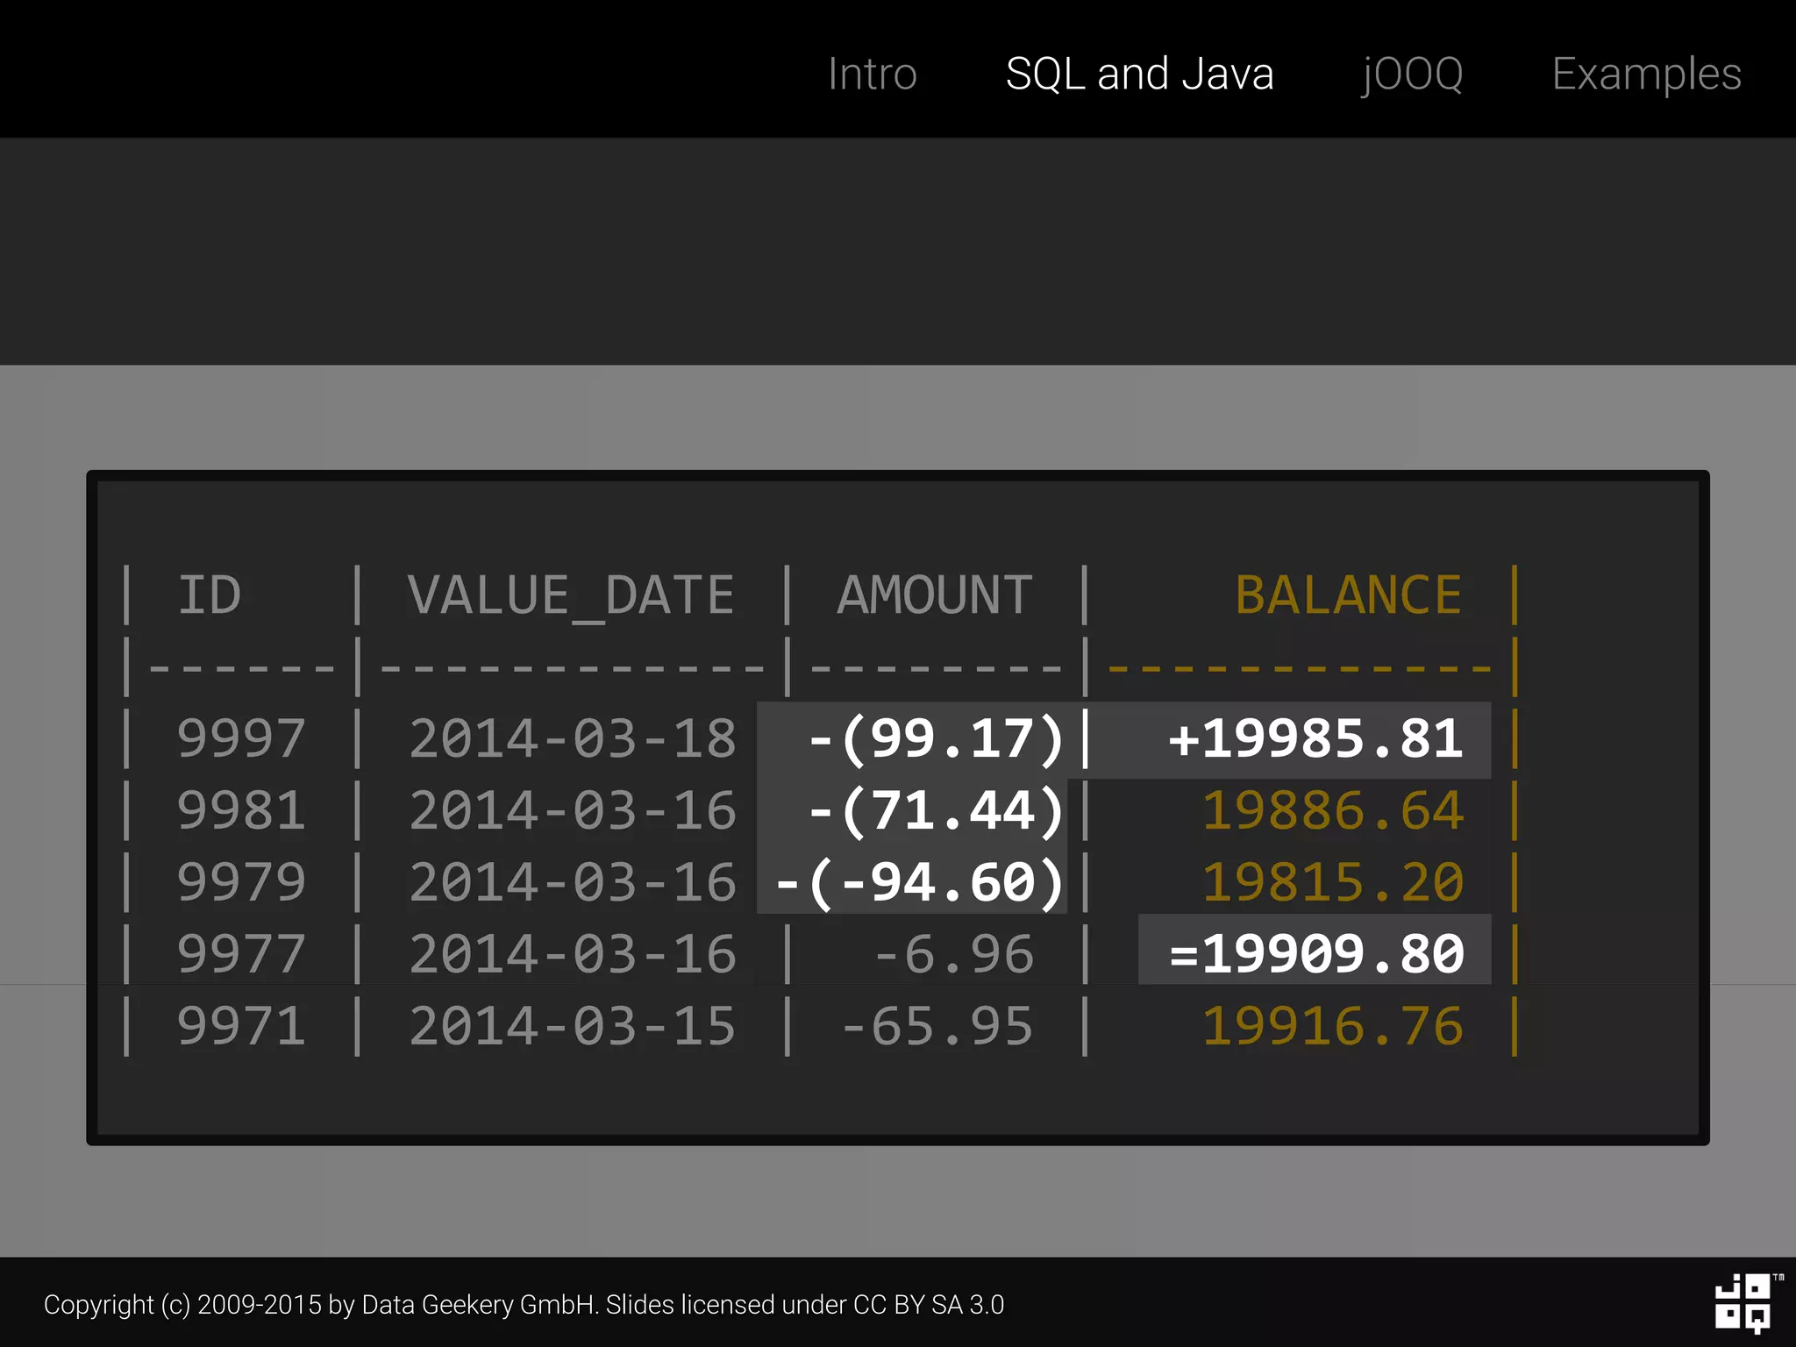Screen dimensions: 1796x1347
Task: Select the highlighted +19985.81 balance cell
Action: tap(1315, 738)
